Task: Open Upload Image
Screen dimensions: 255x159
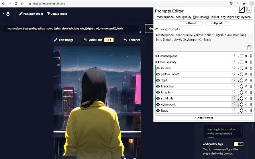Action: (x=57, y=14)
